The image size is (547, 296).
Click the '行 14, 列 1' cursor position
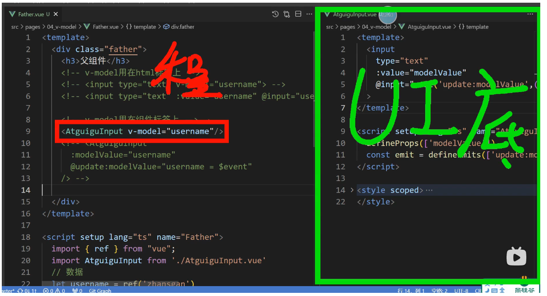point(411,291)
